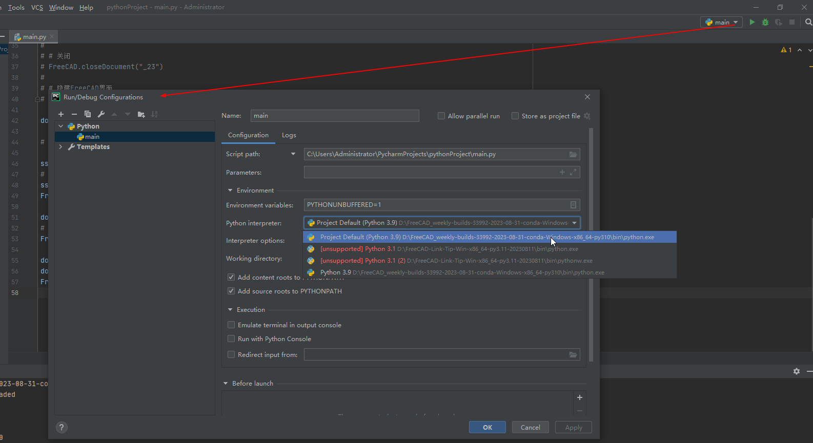Click Run with Coverage icon
Viewport: 813px width, 443px height.
(779, 22)
